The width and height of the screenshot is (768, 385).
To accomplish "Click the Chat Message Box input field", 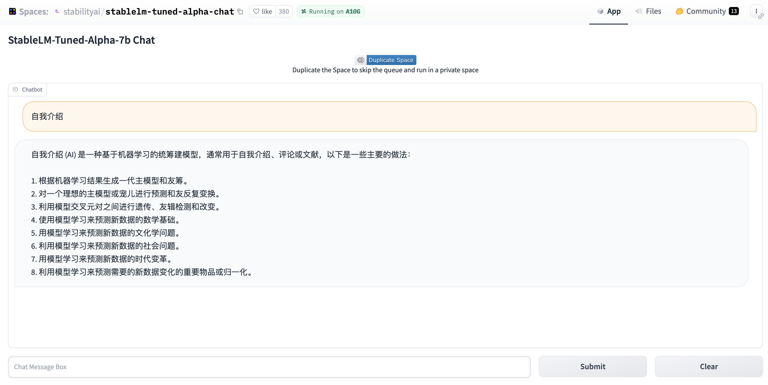I will 269,366.
